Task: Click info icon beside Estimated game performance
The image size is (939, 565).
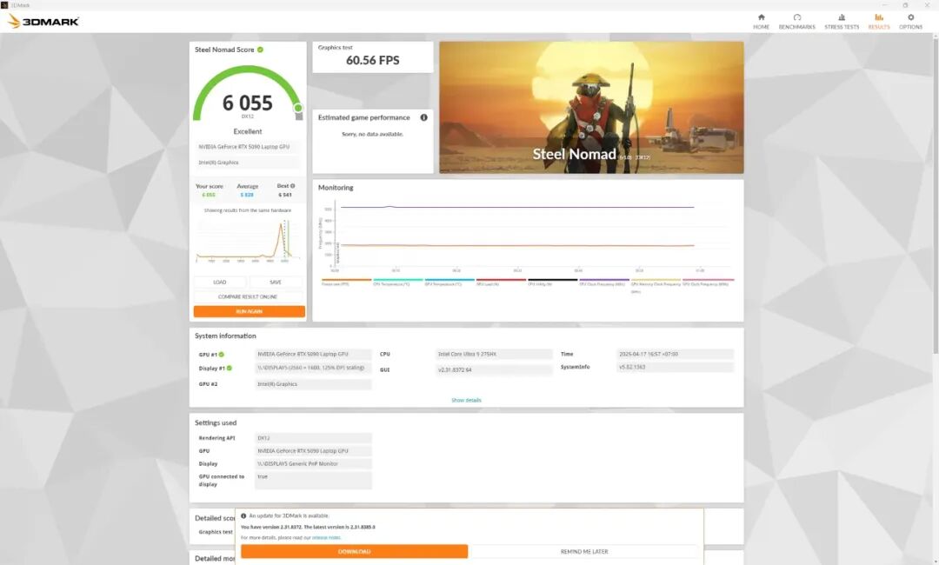Action: [x=424, y=117]
